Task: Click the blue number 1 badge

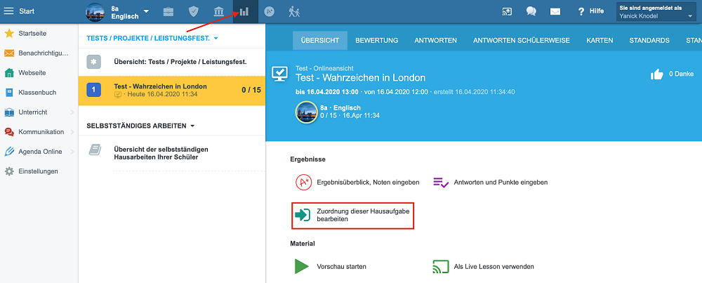Action: pyautogui.click(x=93, y=90)
